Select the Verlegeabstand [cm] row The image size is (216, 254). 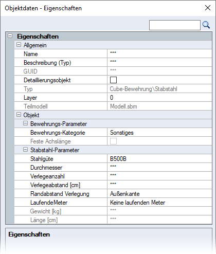pyautogui.click(x=113, y=185)
